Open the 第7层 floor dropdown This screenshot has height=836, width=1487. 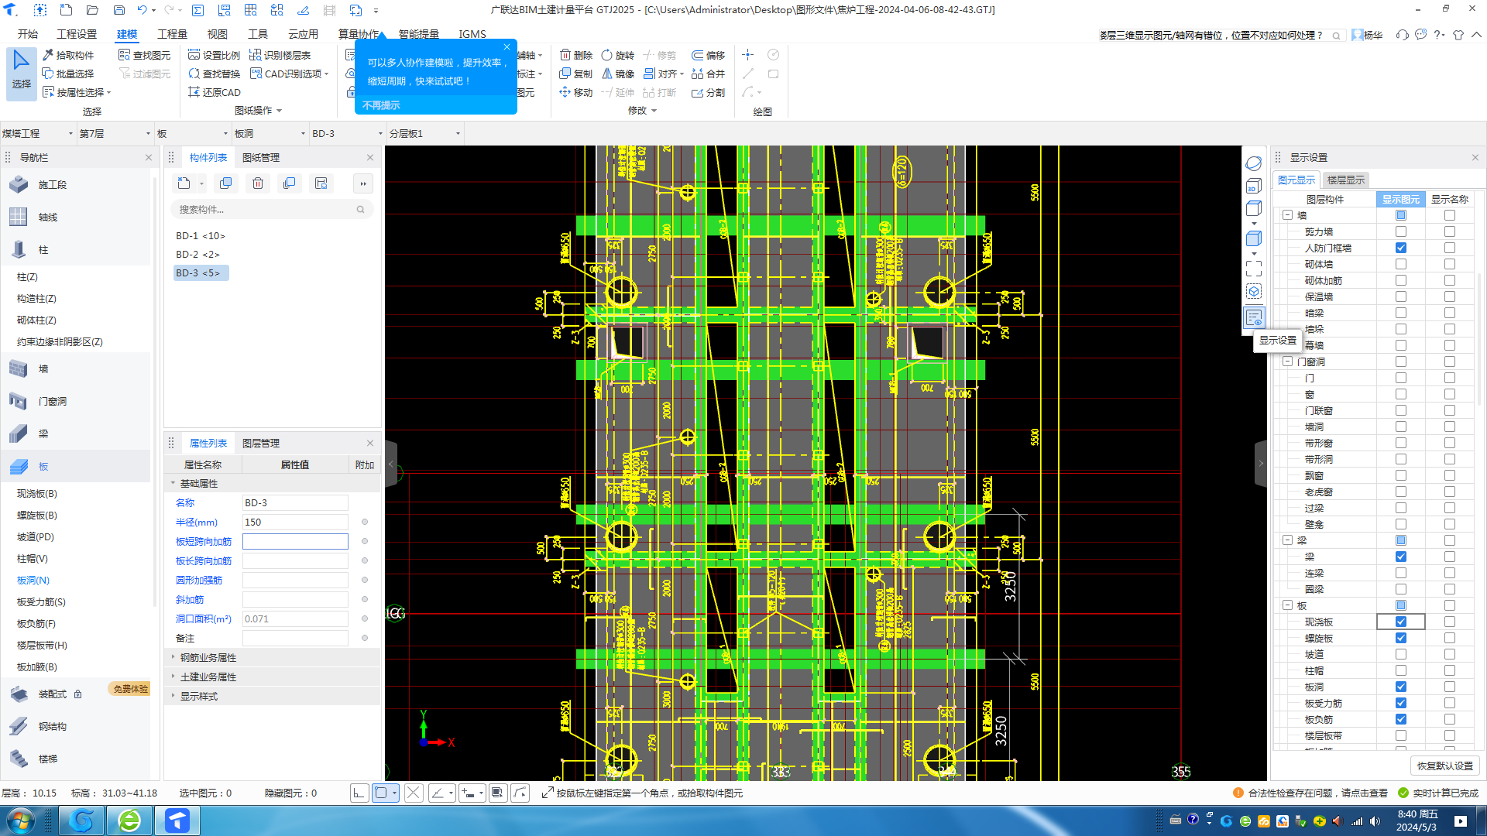point(115,133)
